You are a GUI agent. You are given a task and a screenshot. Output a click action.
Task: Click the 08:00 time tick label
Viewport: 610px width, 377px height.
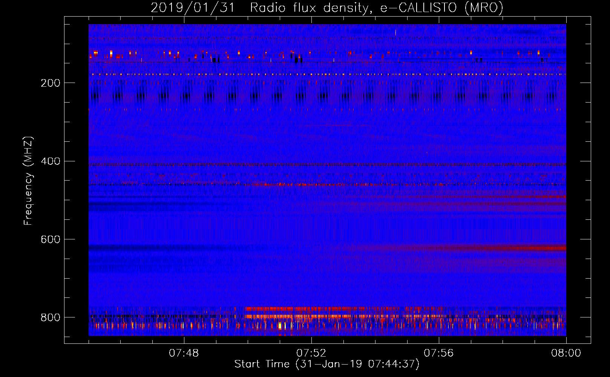[566, 353]
